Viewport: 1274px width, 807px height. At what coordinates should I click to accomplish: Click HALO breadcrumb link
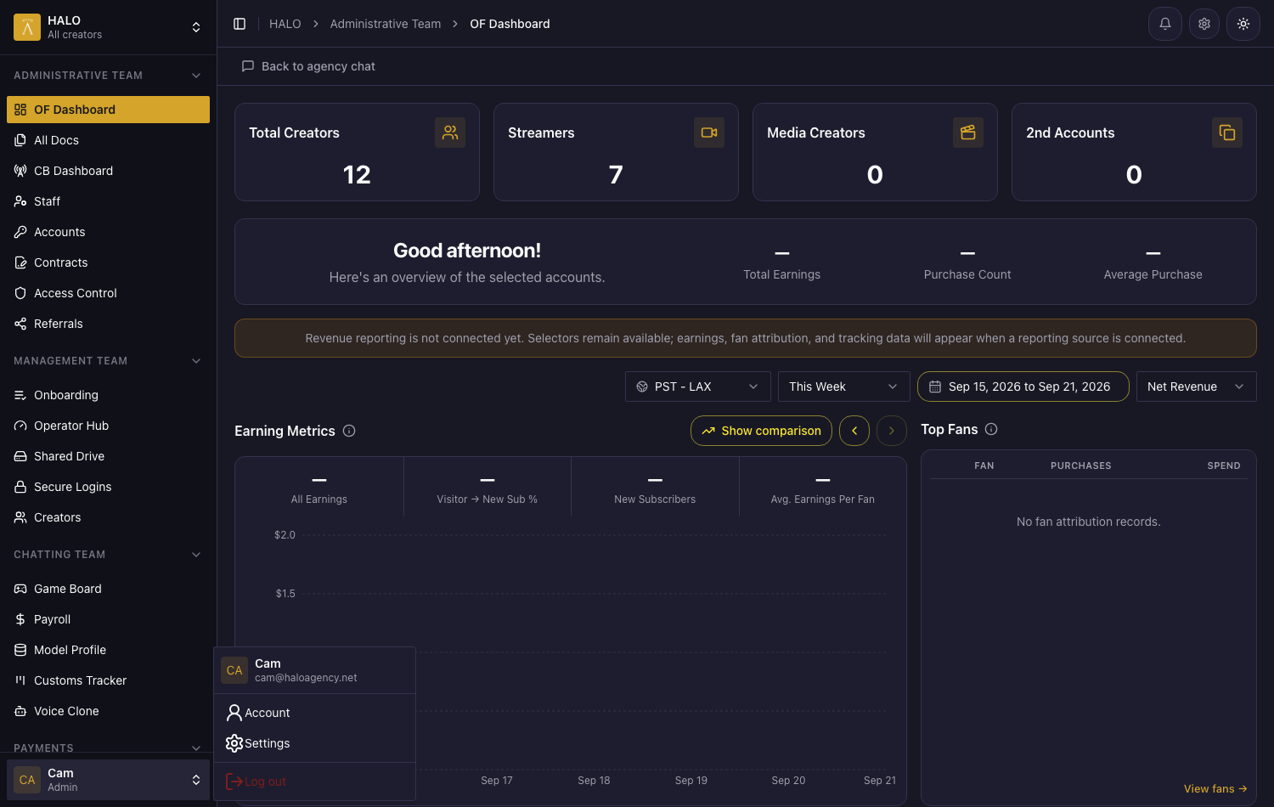pyautogui.click(x=285, y=24)
